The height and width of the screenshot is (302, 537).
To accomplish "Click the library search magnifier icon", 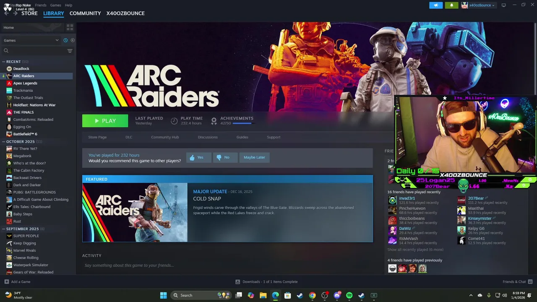I will [x=6, y=51].
